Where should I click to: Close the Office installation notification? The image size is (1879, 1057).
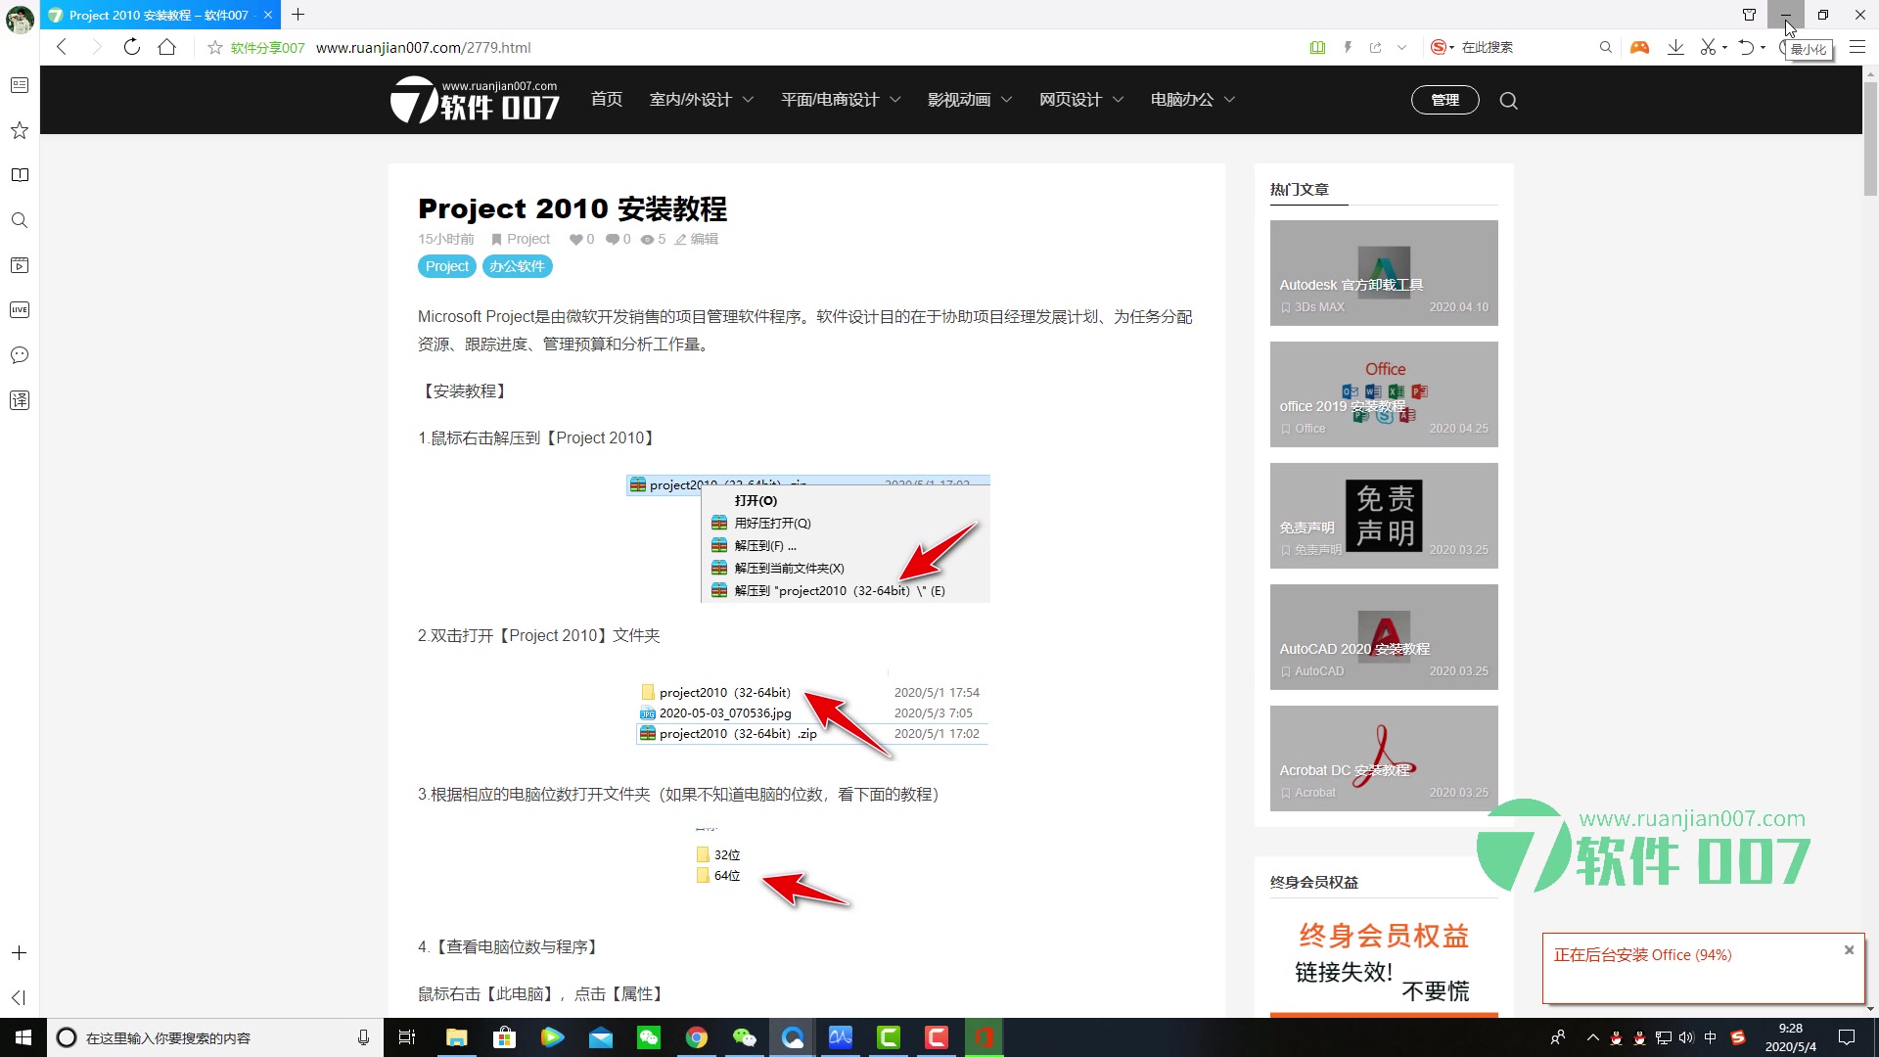[1849, 949]
